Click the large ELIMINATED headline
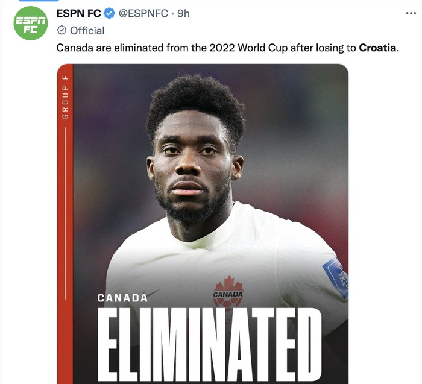 pyautogui.click(x=209, y=345)
